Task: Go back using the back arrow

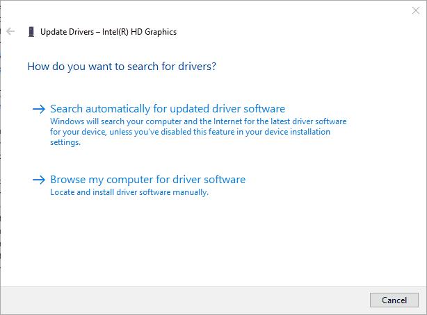Action: point(10,31)
